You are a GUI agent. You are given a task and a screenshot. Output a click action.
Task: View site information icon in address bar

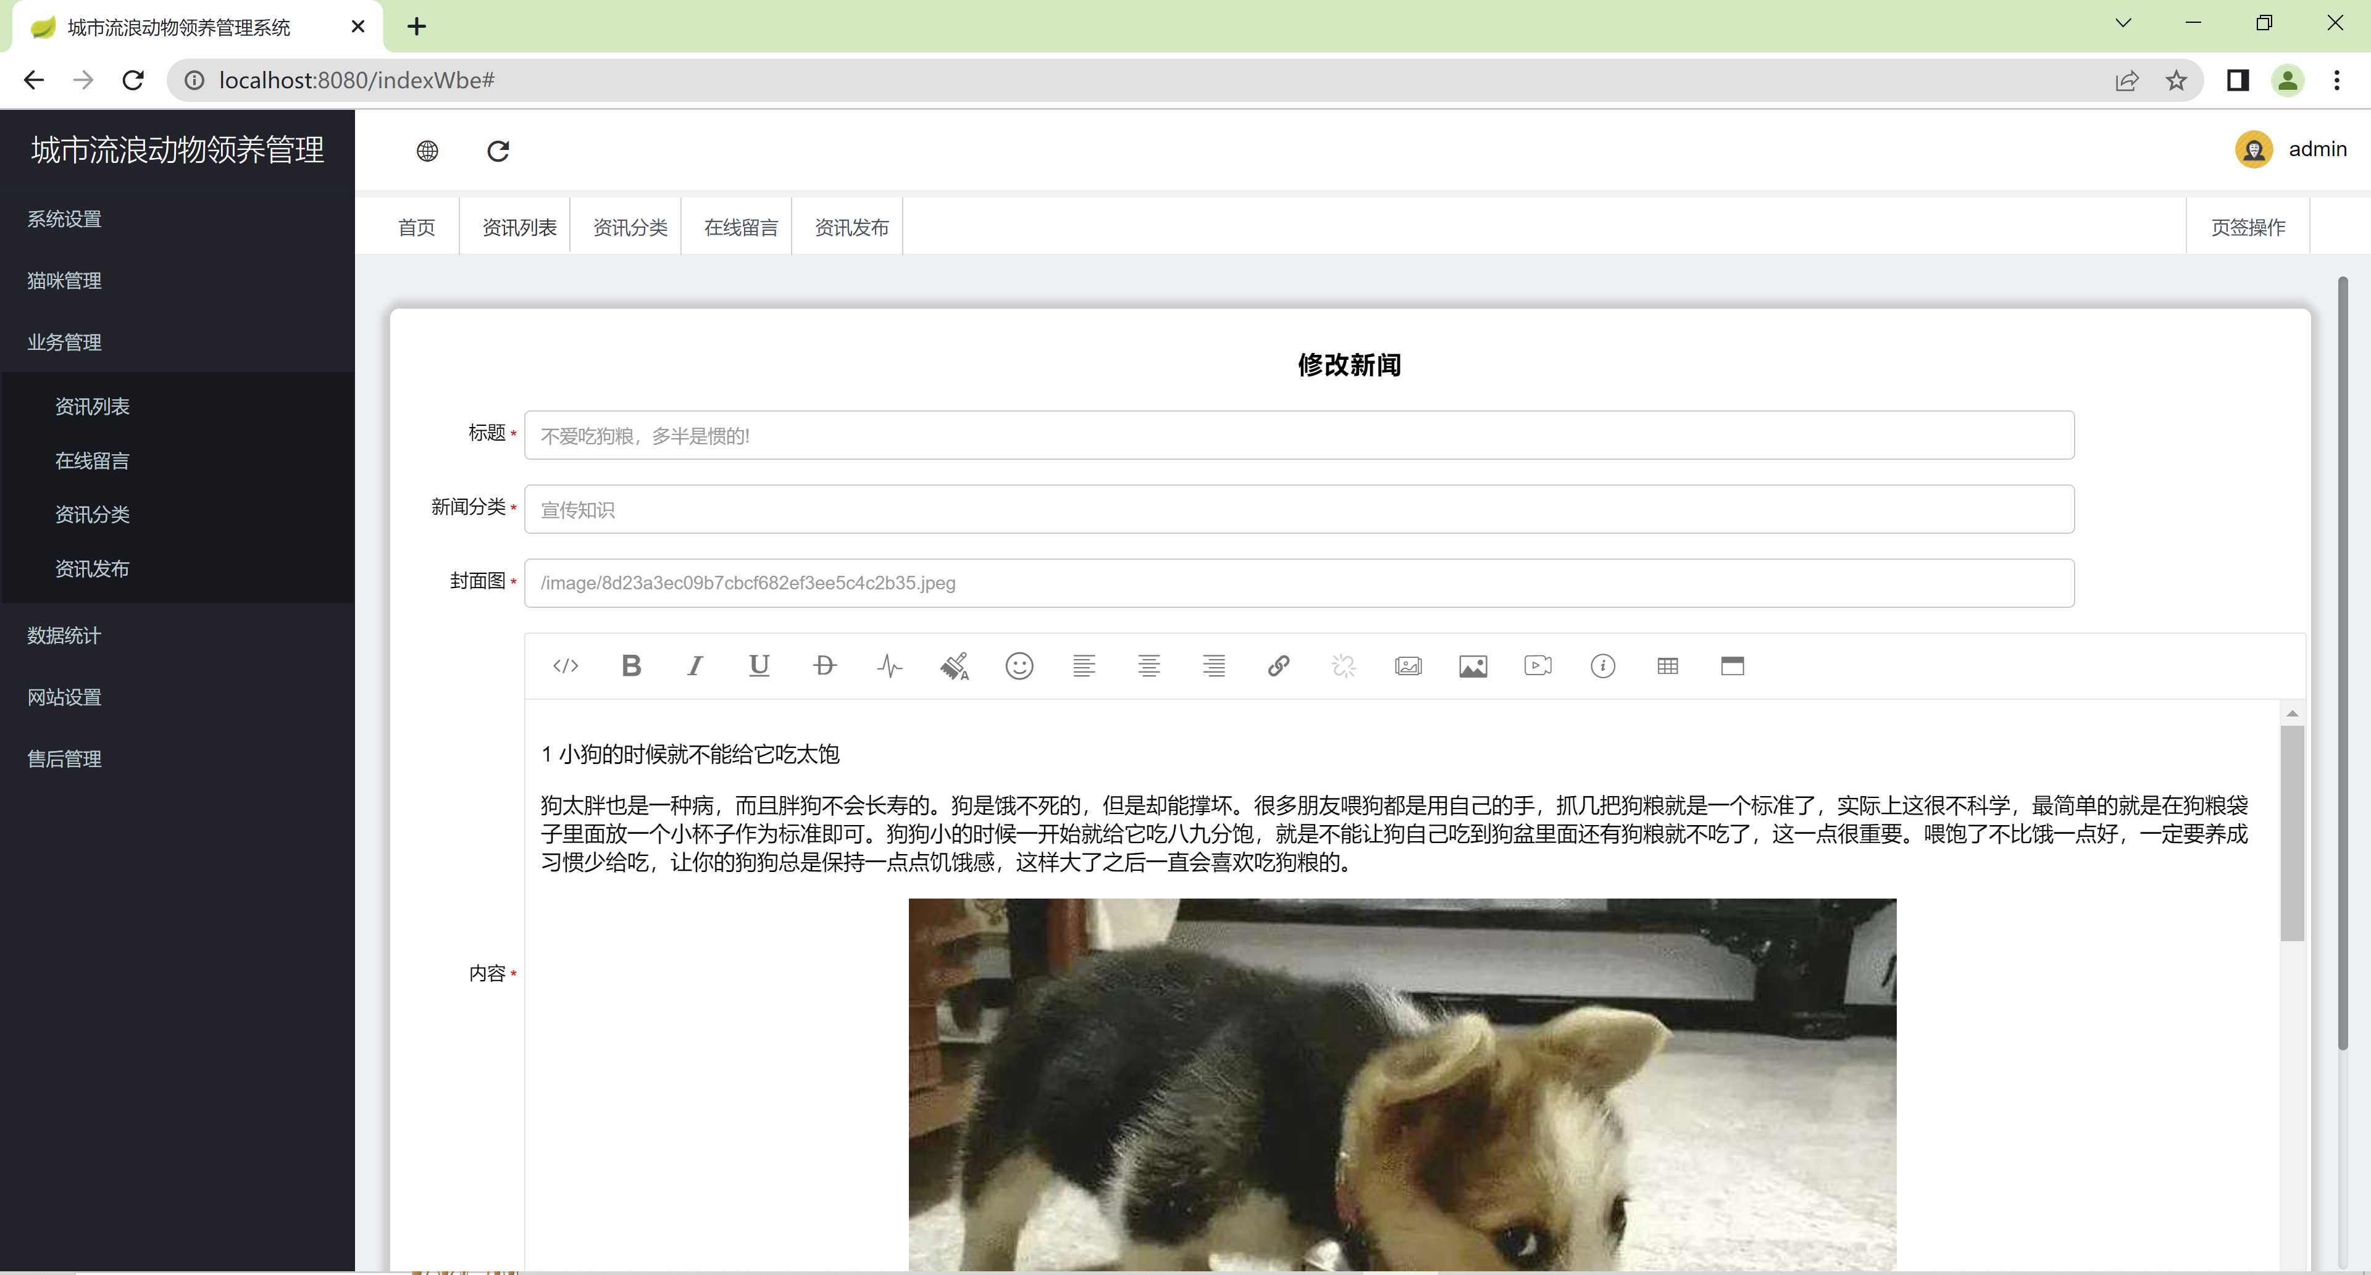click(x=194, y=81)
